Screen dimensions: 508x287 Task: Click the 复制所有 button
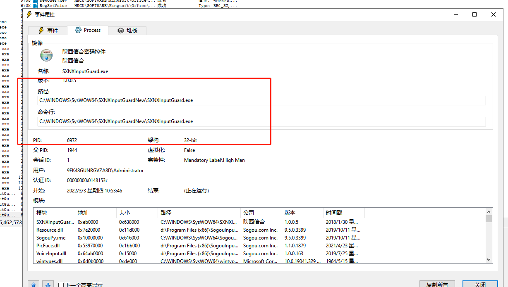pyautogui.click(x=437, y=285)
